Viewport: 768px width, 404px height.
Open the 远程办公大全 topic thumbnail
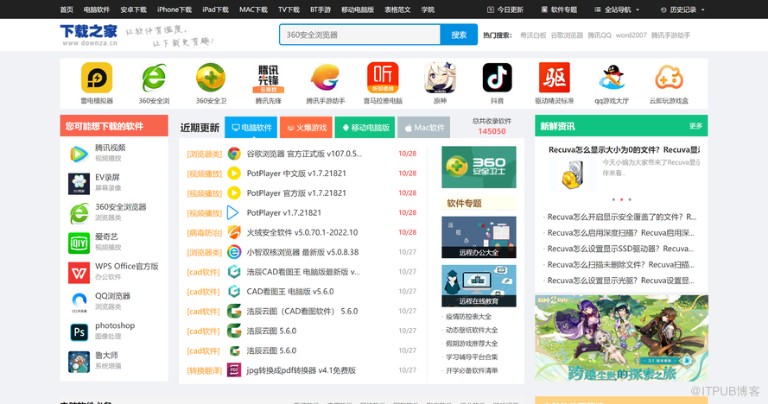(x=479, y=237)
